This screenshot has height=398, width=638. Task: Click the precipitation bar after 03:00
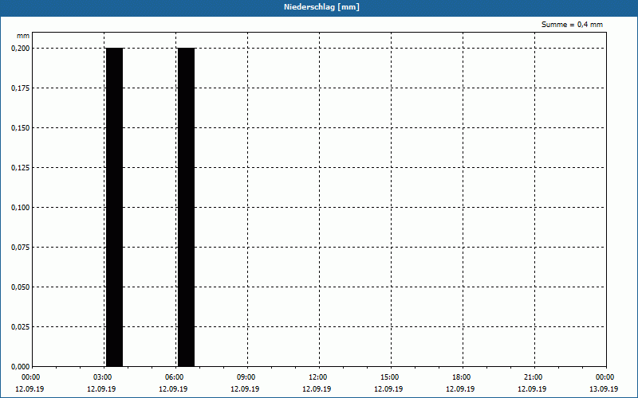114,207
